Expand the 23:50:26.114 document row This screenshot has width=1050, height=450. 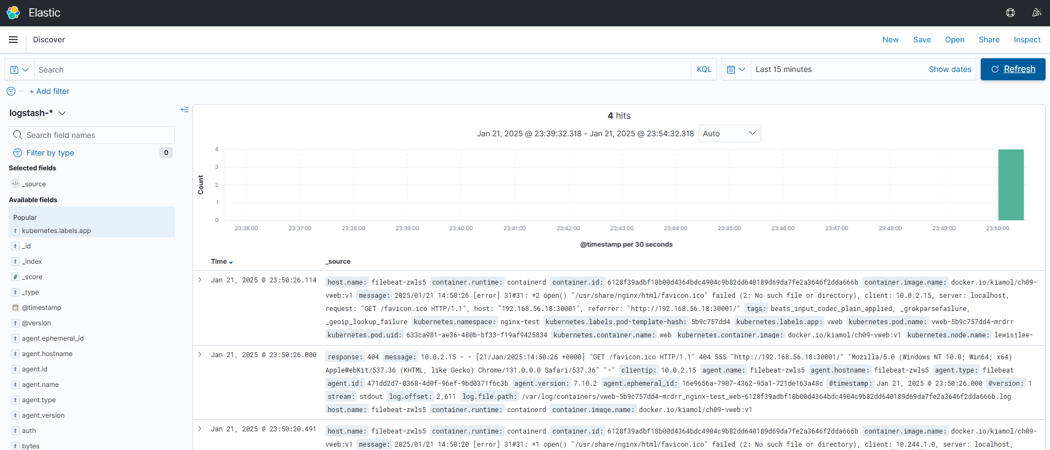point(200,280)
